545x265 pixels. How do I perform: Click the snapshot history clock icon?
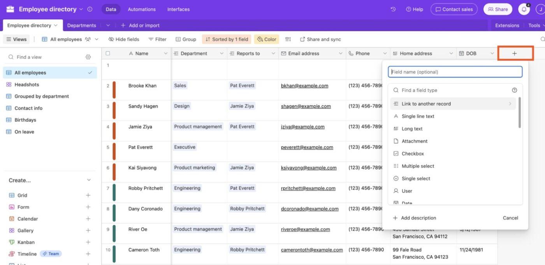click(392, 9)
